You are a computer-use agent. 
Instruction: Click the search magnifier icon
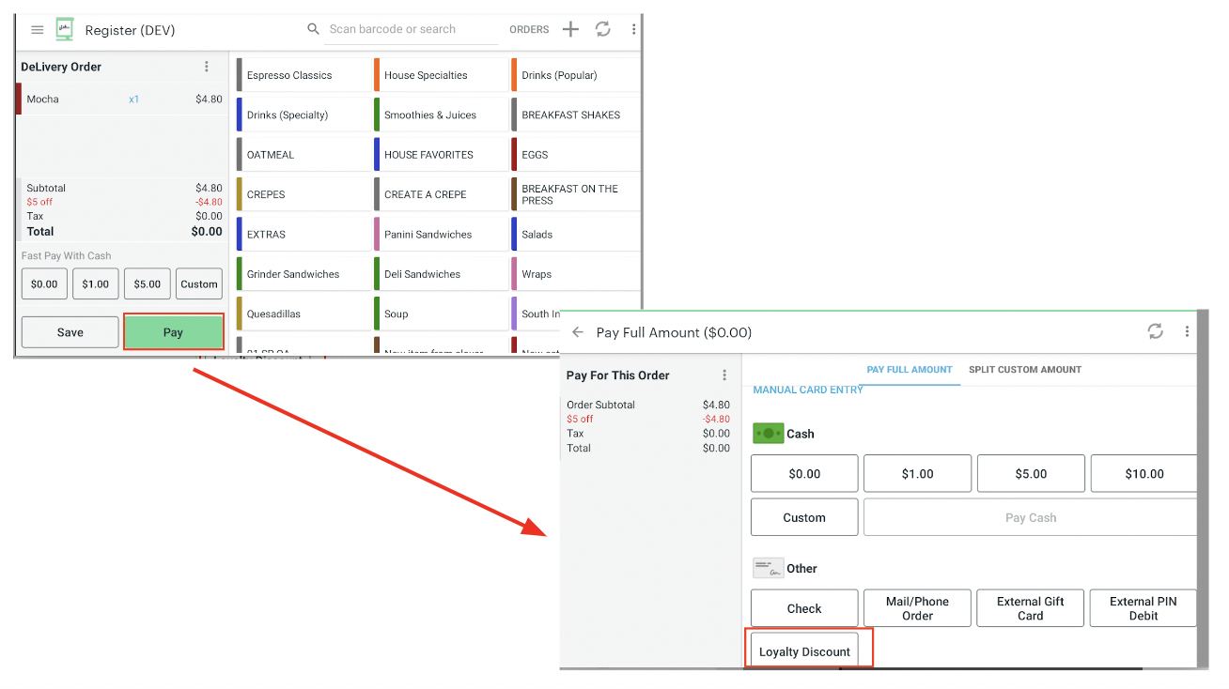(314, 30)
